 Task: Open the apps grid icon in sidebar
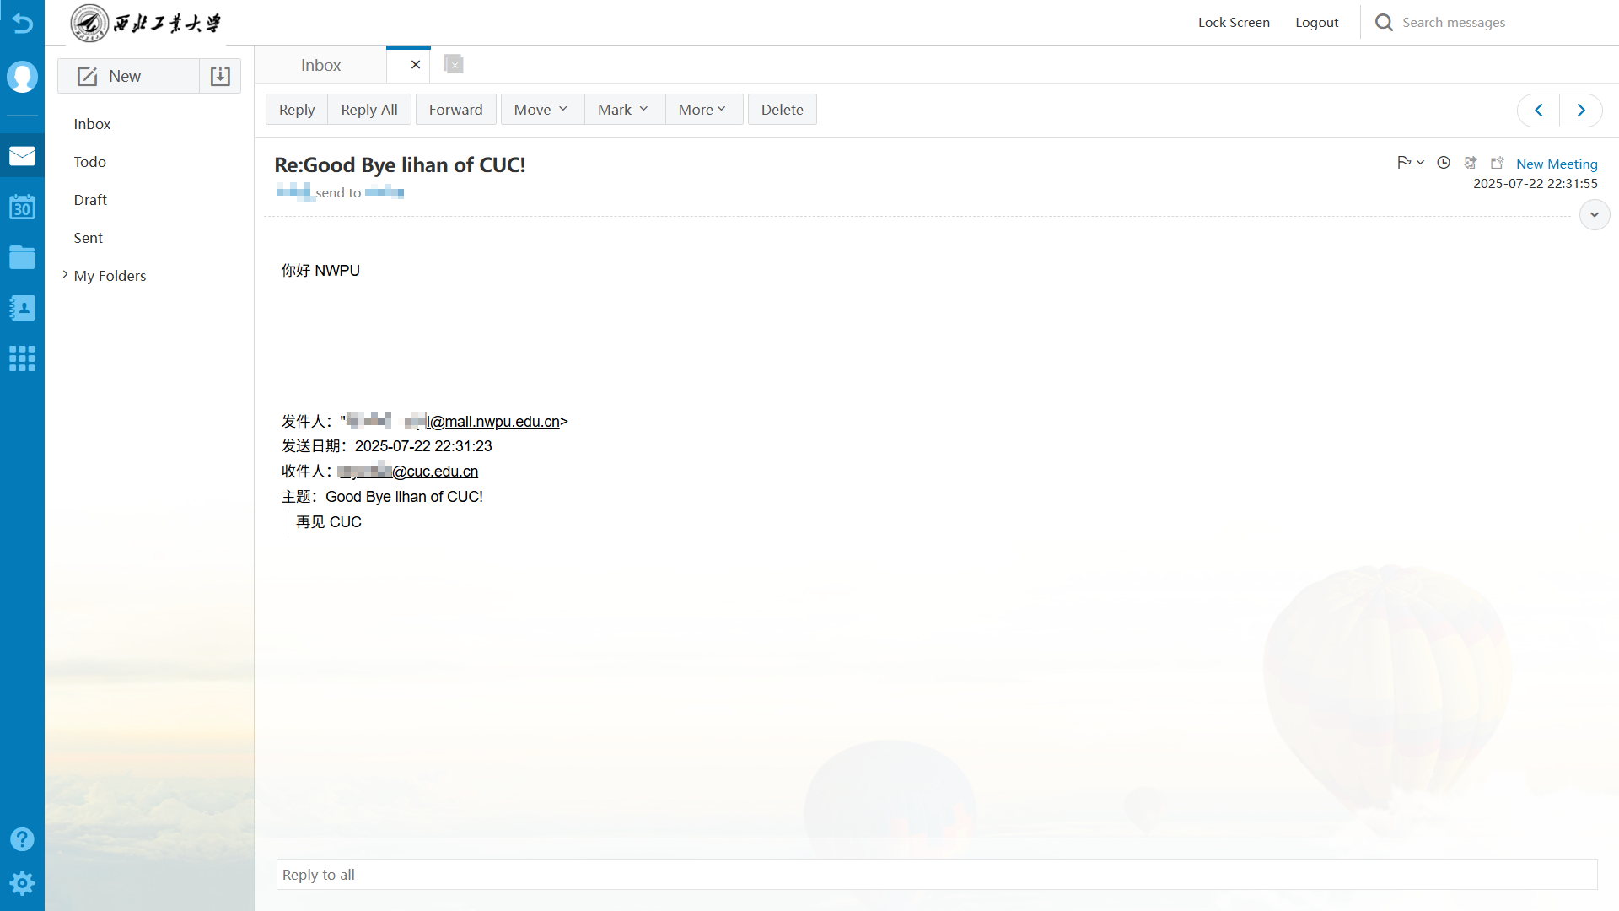tap(22, 358)
